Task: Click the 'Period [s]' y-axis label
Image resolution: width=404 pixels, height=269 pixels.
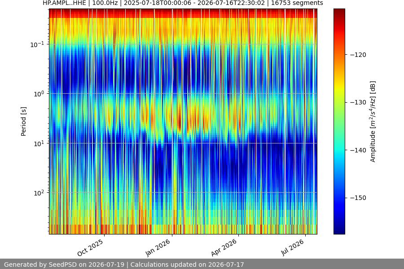Action: 23,121
